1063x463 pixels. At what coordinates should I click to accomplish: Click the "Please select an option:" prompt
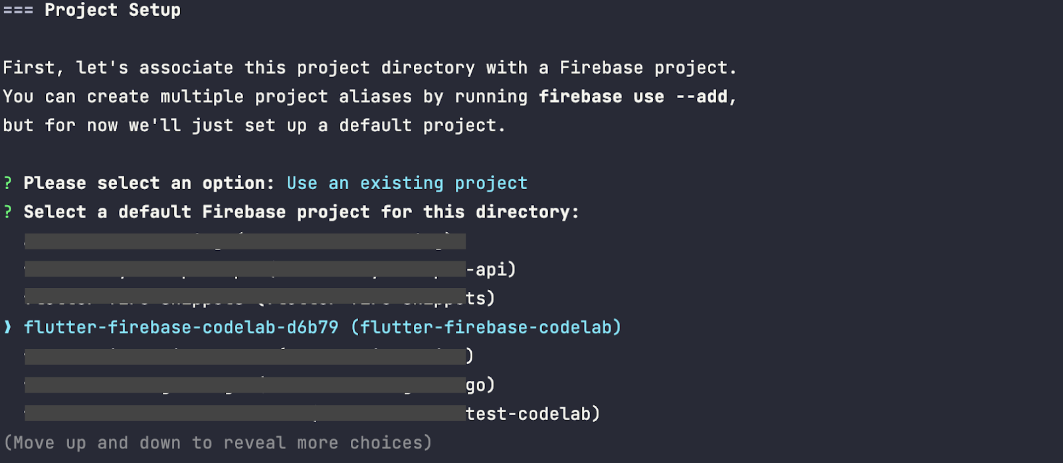click(x=149, y=184)
